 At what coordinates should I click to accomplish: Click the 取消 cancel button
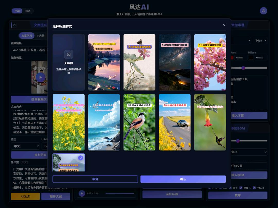tap(95, 179)
